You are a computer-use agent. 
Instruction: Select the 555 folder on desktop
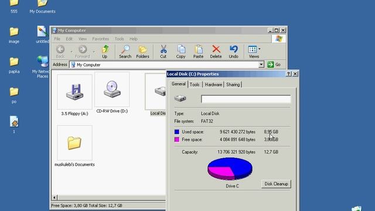(x=14, y=6)
